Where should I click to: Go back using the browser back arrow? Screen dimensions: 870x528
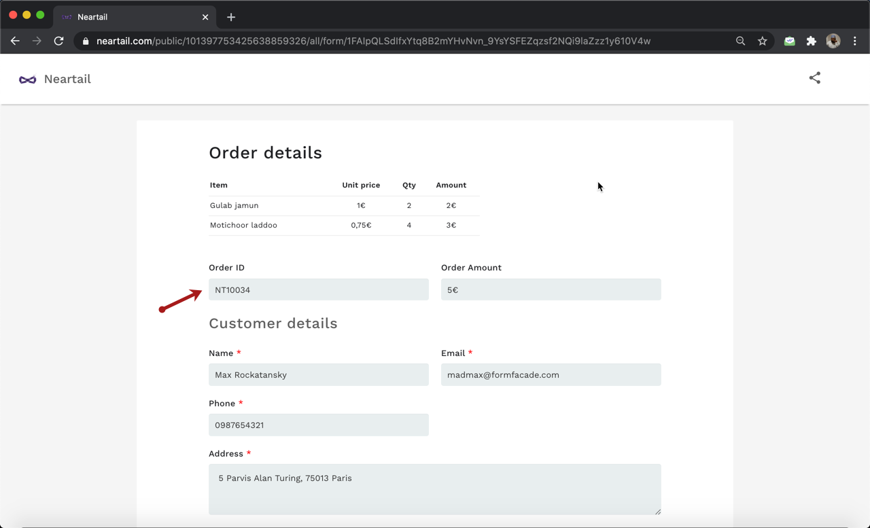click(15, 41)
